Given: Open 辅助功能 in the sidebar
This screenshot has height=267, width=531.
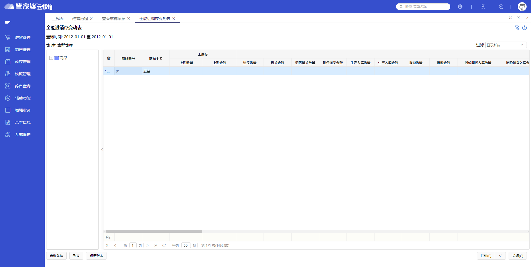Looking at the screenshot, I should 22,98.
